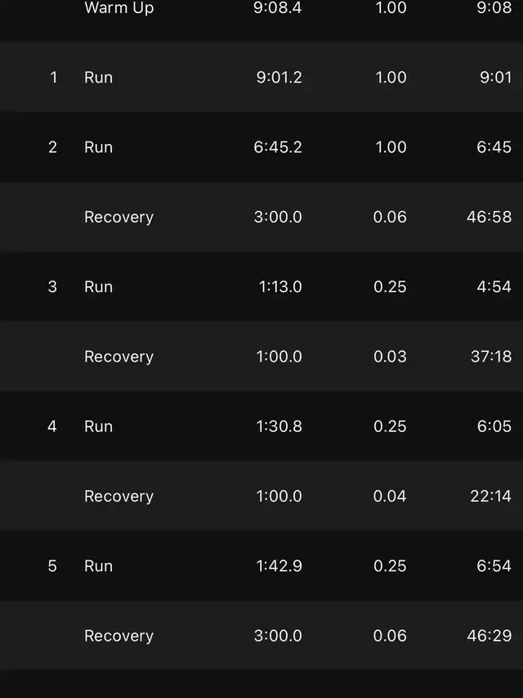
Task: Select the 46:29 recovery pace
Action: [489, 636]
